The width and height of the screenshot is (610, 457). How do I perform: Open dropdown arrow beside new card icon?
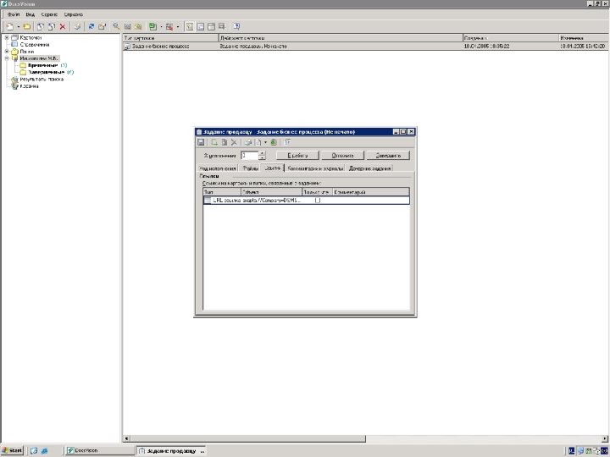(18, 26)
